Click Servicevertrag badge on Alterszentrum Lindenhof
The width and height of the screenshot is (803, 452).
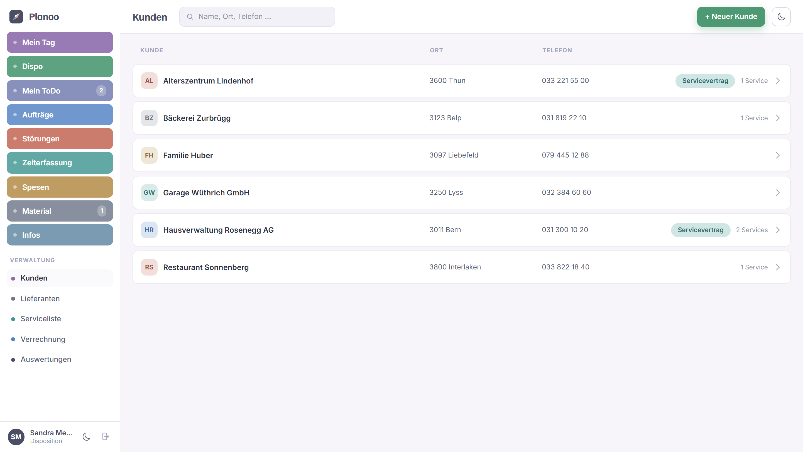(x=705, y=81)
